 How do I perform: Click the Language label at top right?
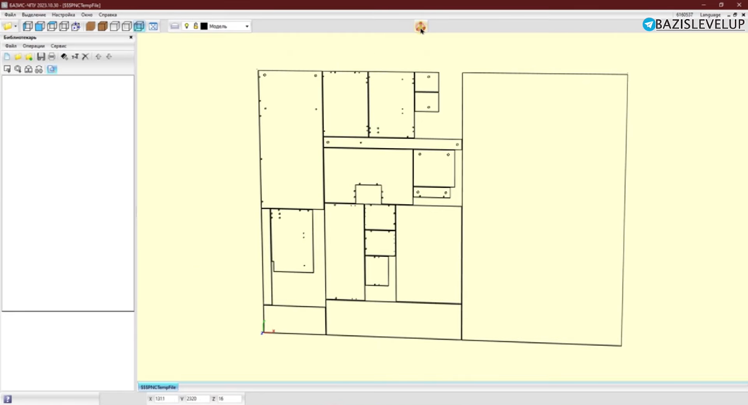coord(710,15)
